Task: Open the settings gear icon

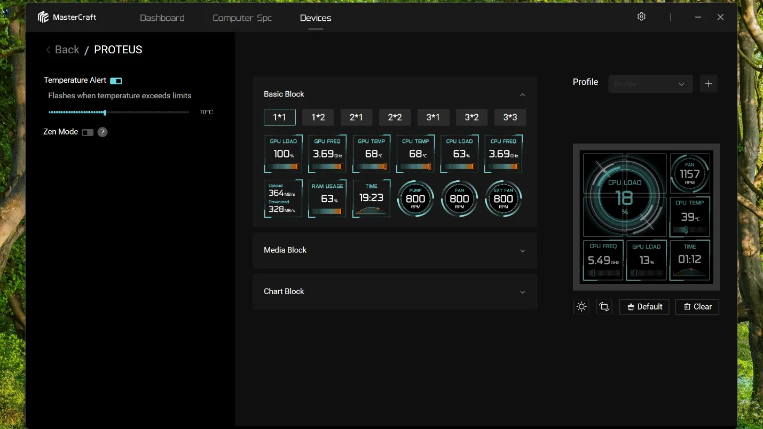Action: (x=641, y=17)
